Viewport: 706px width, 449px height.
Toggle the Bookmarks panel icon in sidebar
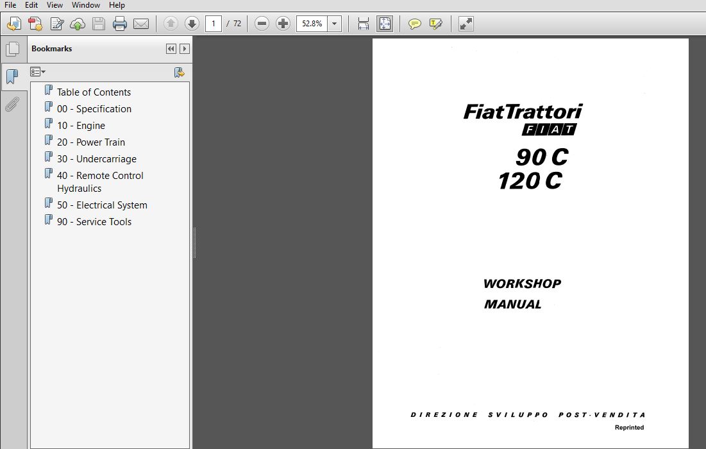(13, 76)
